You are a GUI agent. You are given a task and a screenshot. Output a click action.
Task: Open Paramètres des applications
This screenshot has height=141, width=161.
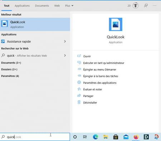pyautogui.click(x=100, y=83)
